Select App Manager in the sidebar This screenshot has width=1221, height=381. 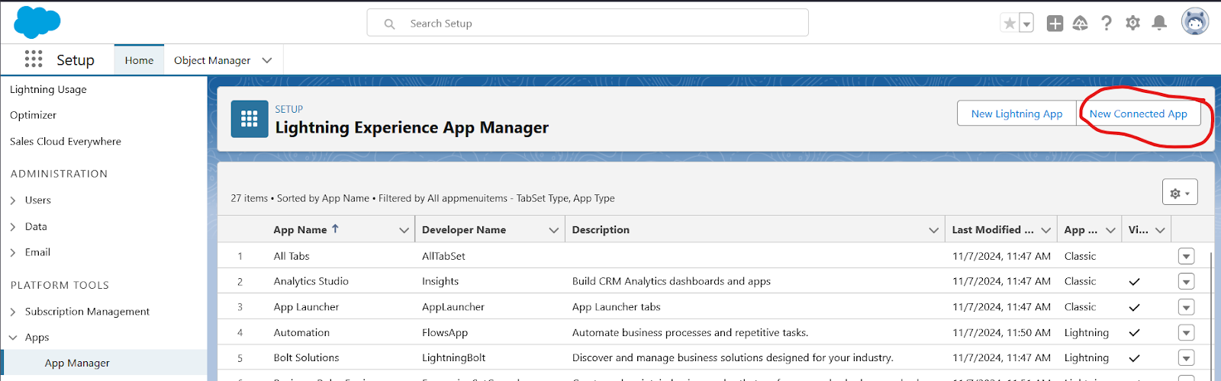(x=77, y=363)
